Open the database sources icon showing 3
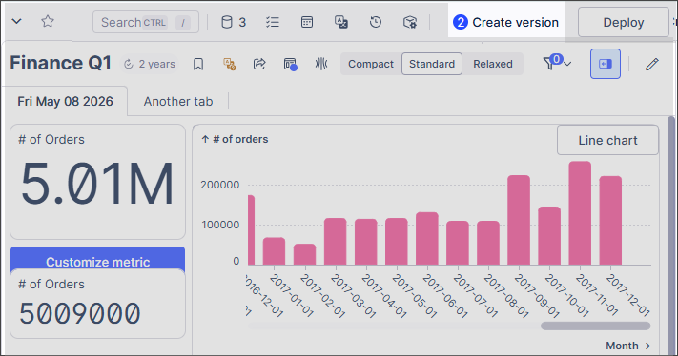 pos(234,22)
